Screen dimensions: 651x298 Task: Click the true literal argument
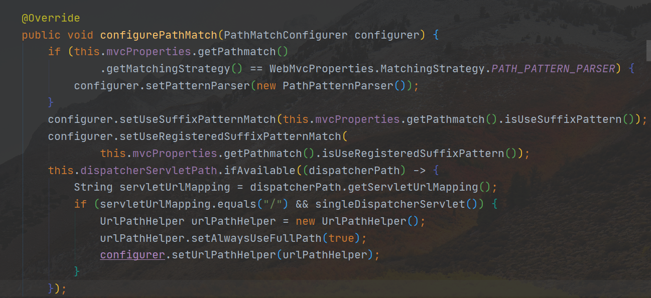(341, 238)
